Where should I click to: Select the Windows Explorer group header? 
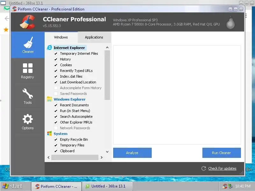[x=69, y=99]
